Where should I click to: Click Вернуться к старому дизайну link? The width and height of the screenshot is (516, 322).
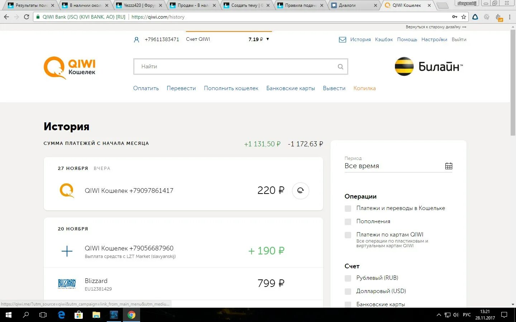tap(436, 27)
